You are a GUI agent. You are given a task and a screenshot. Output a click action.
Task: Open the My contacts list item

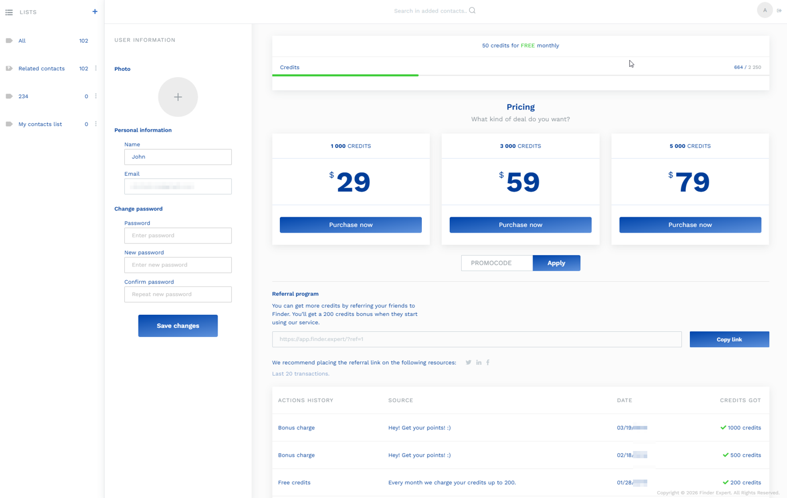[x=40, y=124]
